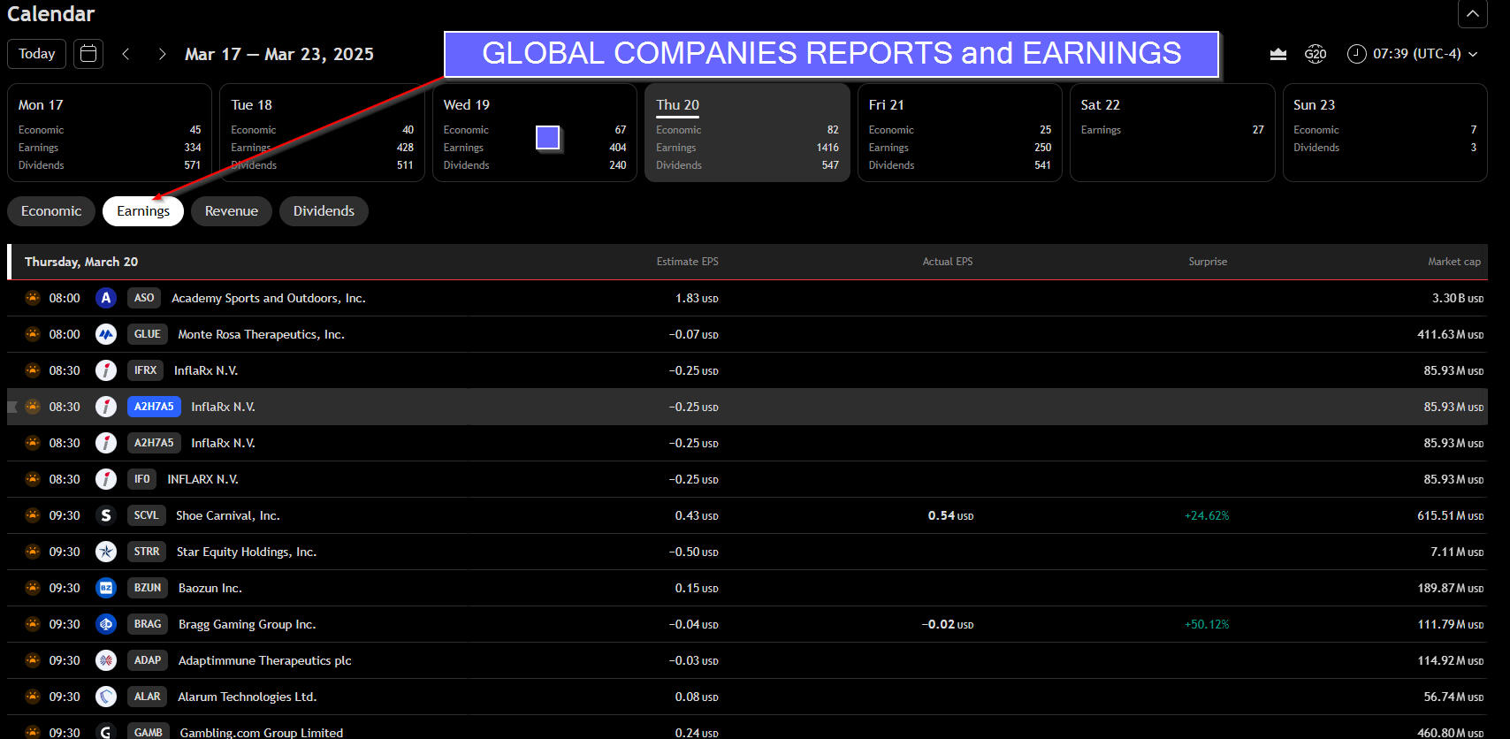This screenshot has width=1510, height=739.
Task: Click the Baozun company logo icon
Action: [106, 588]
